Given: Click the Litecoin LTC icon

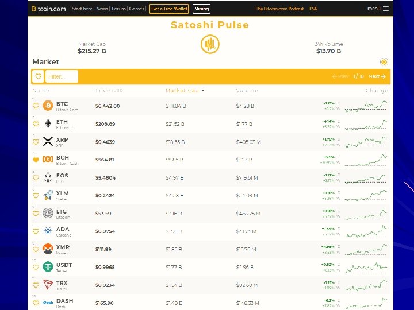Looking at the screenshot, I should pyautogui.click(x=48, y=213).
